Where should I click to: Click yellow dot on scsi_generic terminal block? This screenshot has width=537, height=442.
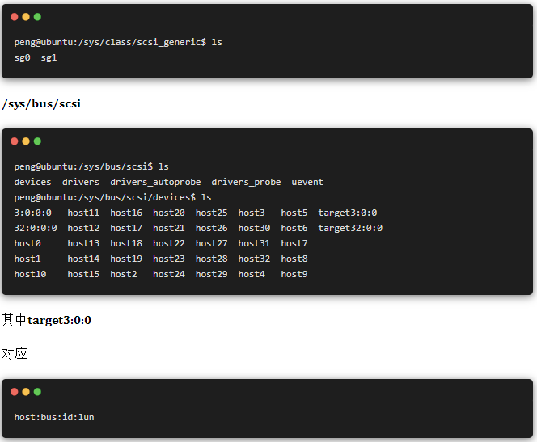(26, 17)
